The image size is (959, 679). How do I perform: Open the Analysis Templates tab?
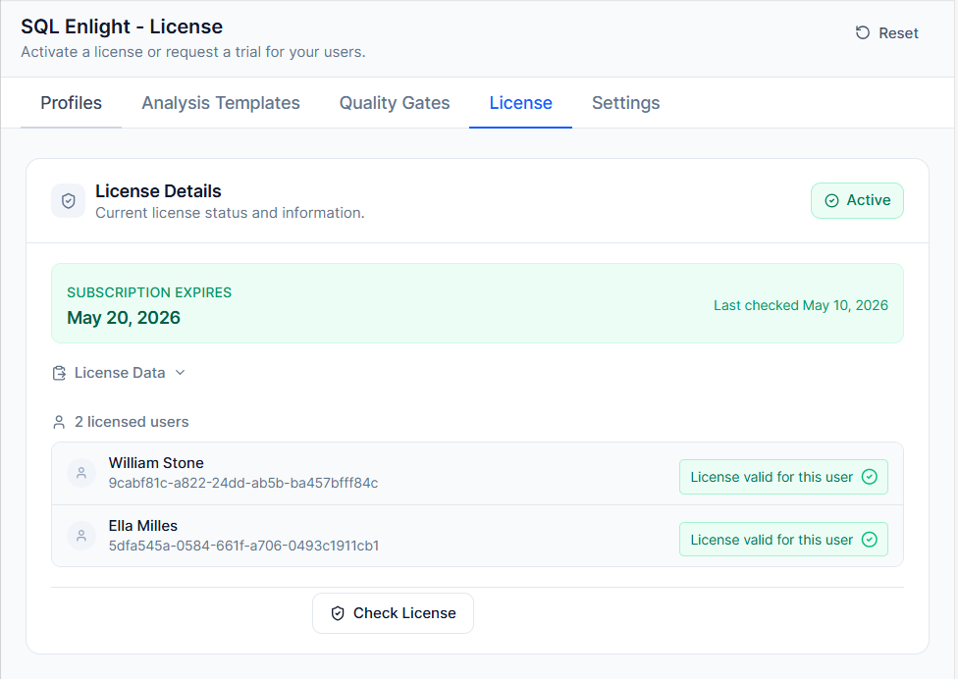tap(221, 103)
